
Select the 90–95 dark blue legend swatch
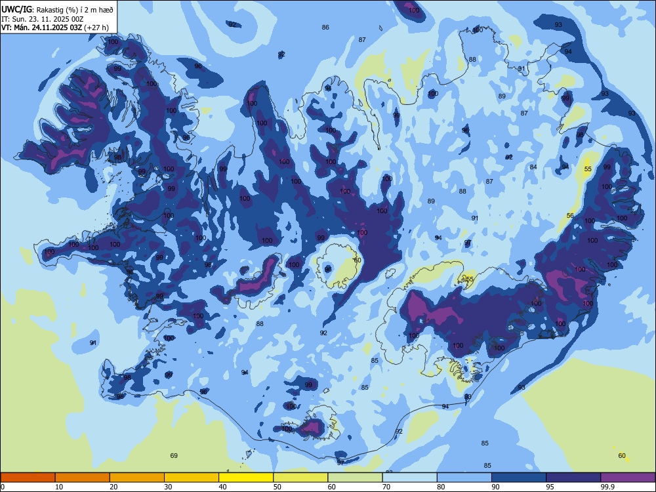(519, 478)
